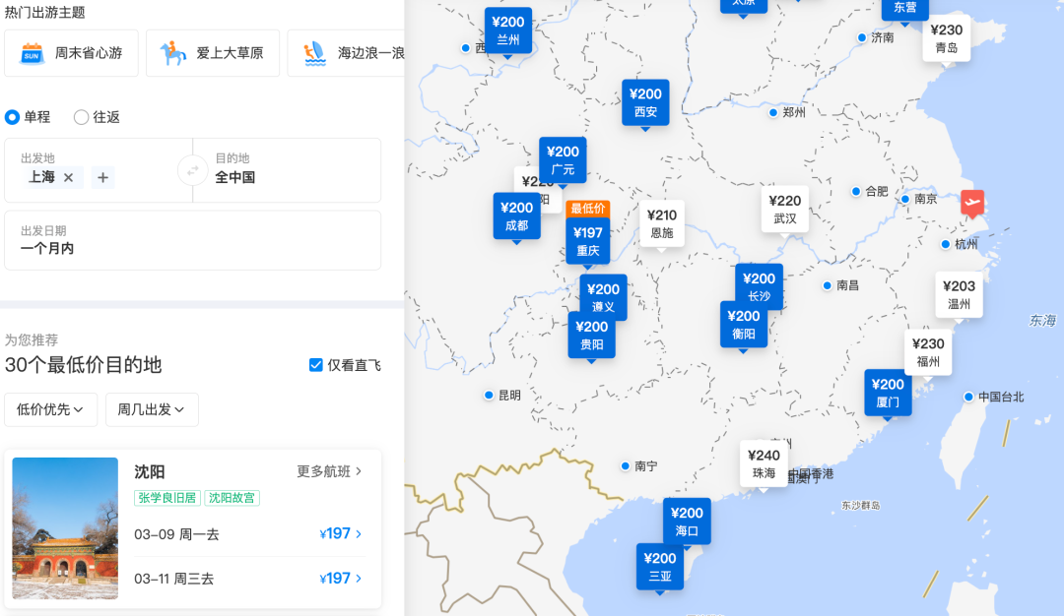Image resolution: width=1064 pixels, height=616 pixels.
Task: Open 更多航班 for 沈阳
Action: (x=326, y=471)
